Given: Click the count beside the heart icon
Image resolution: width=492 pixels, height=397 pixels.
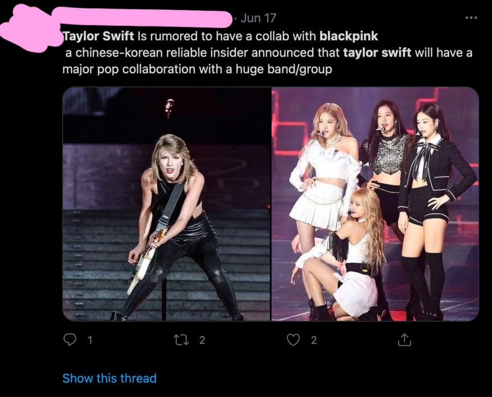Looking at the screenshot, I should [x=313, y=340].
